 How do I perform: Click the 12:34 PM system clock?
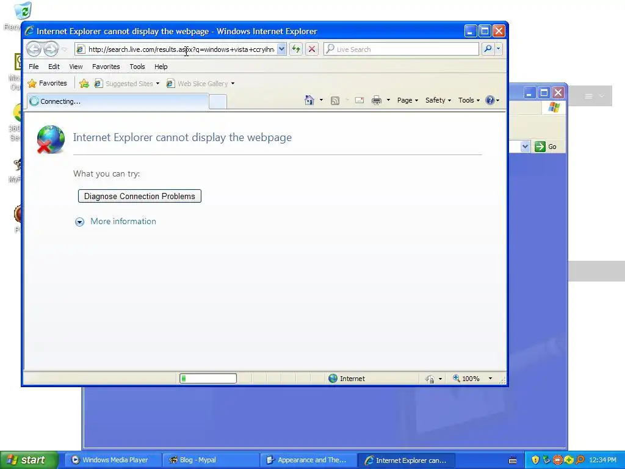(602, 460)
